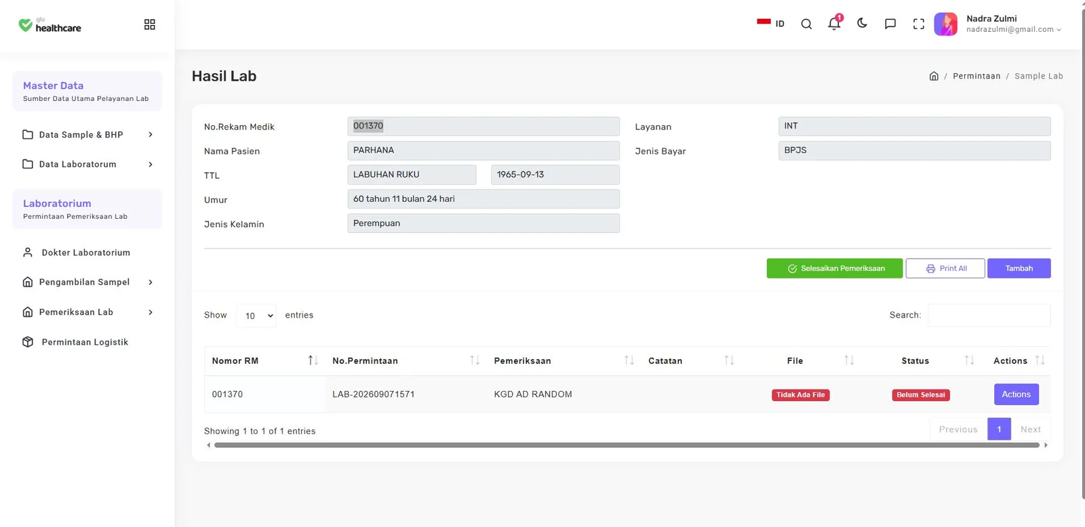Expand Data Sample & BHP menu
Image resolution: width=1085 pixels, height=527 pixels.
click(87, 135)
